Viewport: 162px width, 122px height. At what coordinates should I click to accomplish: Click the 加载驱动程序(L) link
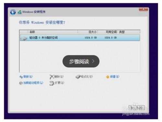[33, 83]
